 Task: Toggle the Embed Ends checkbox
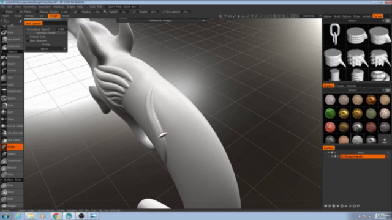point(28,37)
